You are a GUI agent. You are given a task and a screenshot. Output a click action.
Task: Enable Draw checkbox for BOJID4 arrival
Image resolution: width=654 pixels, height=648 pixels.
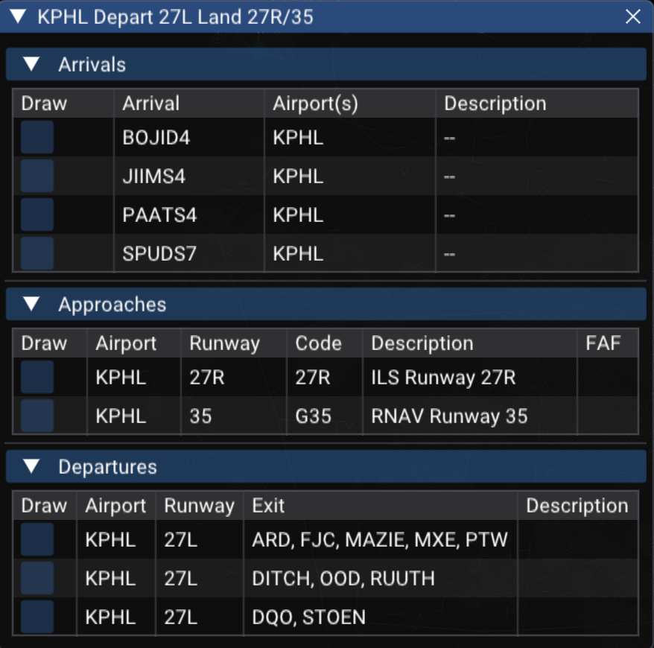[x=37, y=138]
